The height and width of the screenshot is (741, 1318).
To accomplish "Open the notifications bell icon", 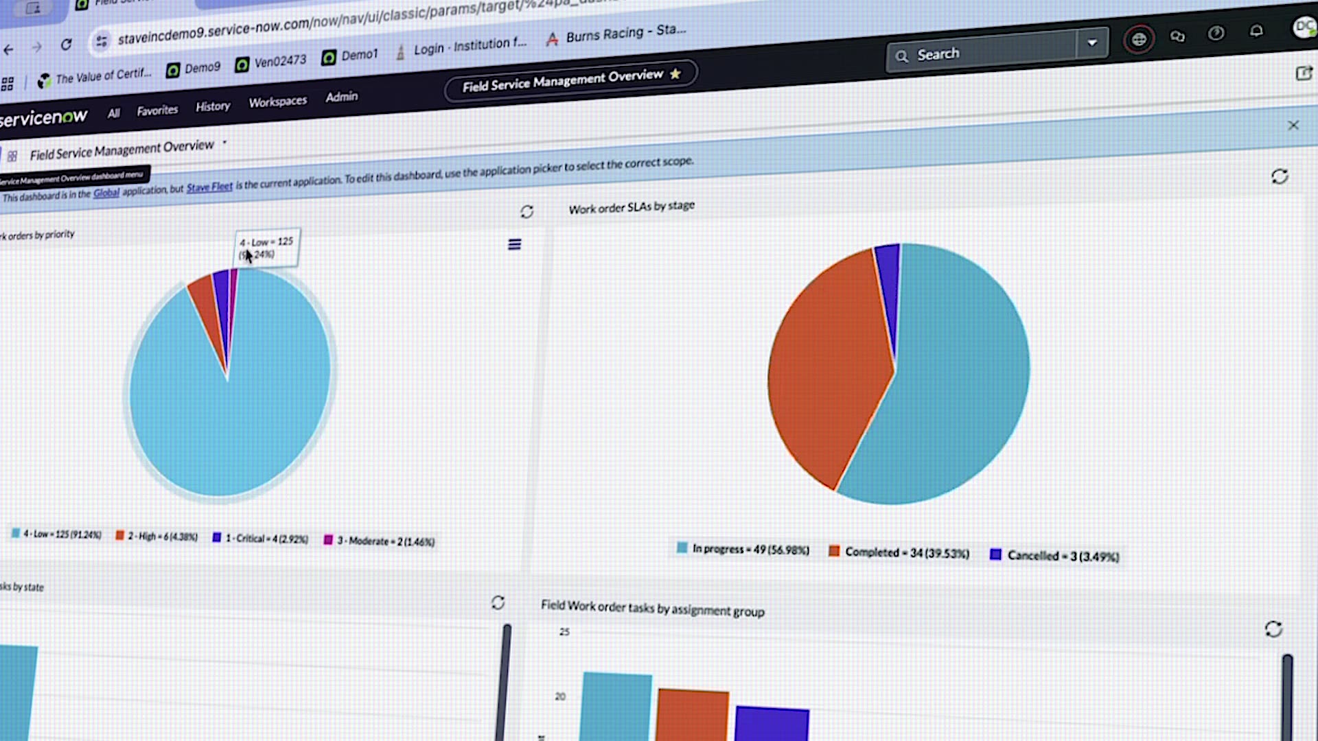I will click(x=1256, y=31).
